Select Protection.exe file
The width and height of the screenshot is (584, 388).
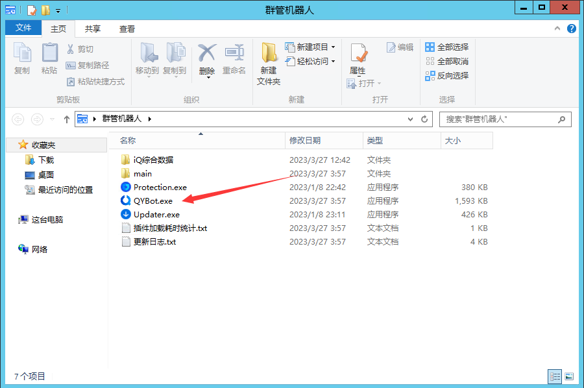coord(153,188)
